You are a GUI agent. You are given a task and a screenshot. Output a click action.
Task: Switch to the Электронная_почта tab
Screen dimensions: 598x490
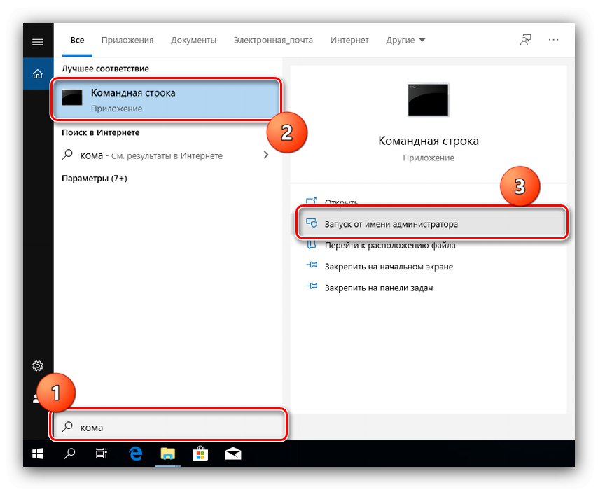click(x=274, y=41)
